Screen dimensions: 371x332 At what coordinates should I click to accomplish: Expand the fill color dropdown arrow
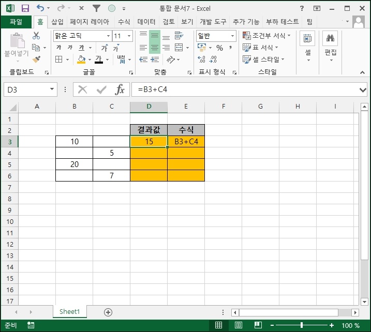tap(90, 59)
